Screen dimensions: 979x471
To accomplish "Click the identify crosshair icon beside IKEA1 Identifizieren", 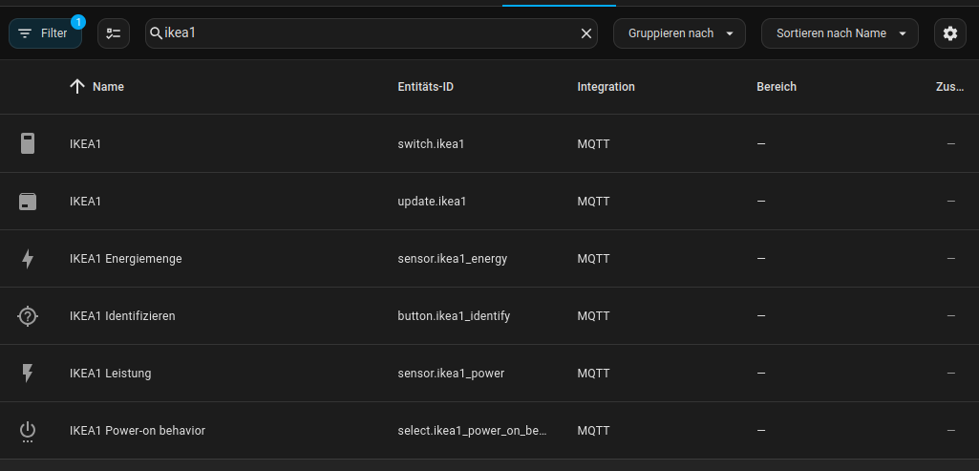I will pos(28,316).
